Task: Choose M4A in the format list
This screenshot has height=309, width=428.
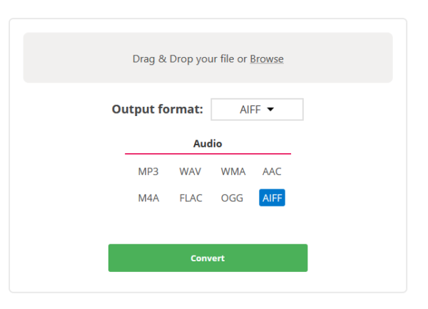Action: (x=148, y=198)
